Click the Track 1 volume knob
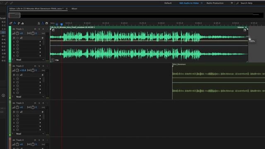This screenshot has height=149, width=265. (17, 33)
